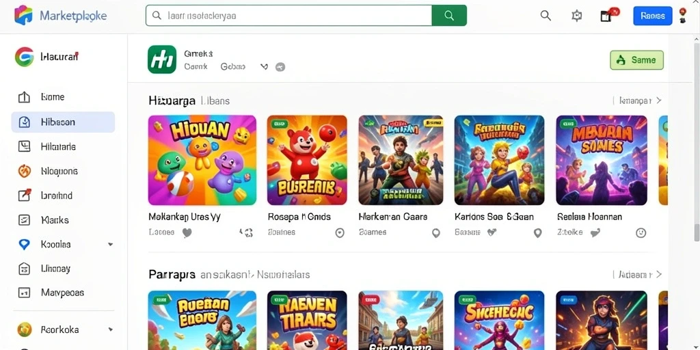The height and width of the screenshot is (350, 700).
Task: Open the Home sidebar item
Action: (x=63, y=97)
